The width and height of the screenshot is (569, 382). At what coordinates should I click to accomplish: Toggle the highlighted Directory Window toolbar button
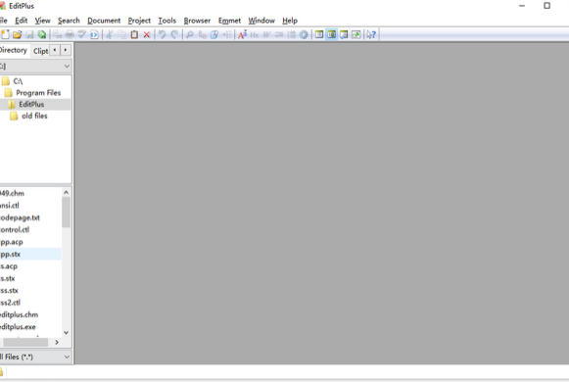(x=331, y=35)
